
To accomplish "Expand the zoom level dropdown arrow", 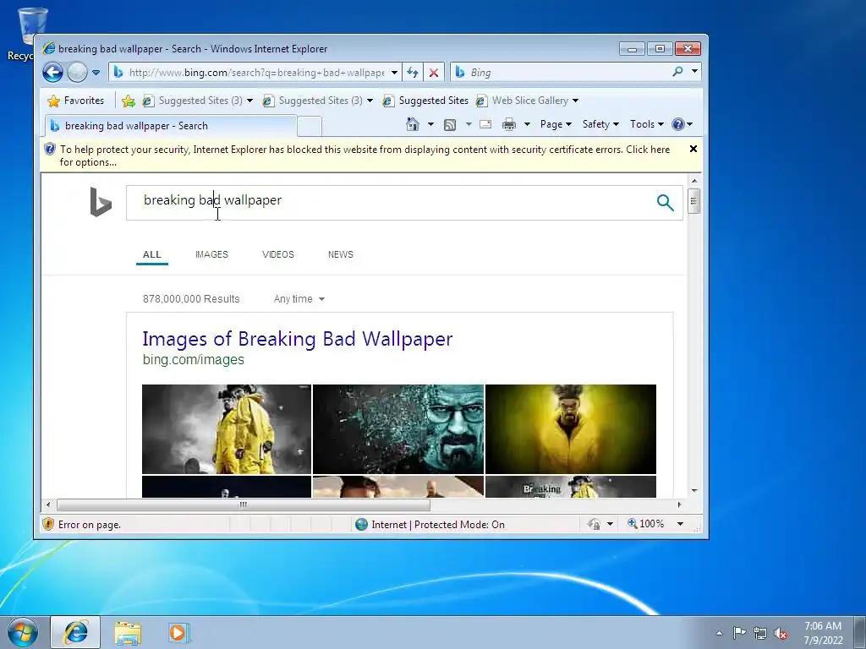I will 681,524.
